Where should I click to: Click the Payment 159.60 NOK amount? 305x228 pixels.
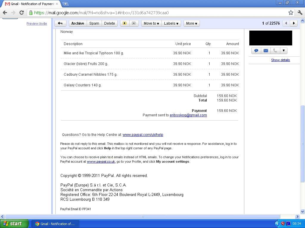click(227, 111)
